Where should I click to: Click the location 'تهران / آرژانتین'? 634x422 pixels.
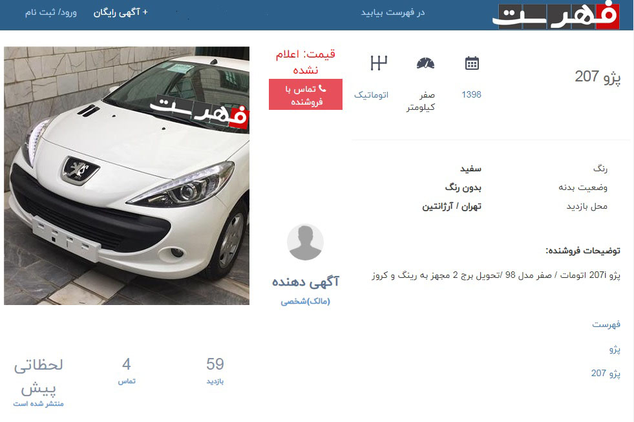point(452,206)
